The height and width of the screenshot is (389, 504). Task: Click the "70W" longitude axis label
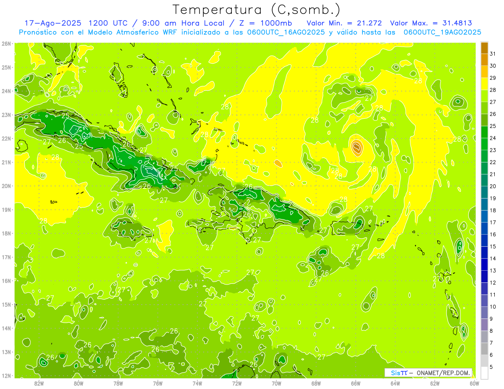(x=276, y=383)
